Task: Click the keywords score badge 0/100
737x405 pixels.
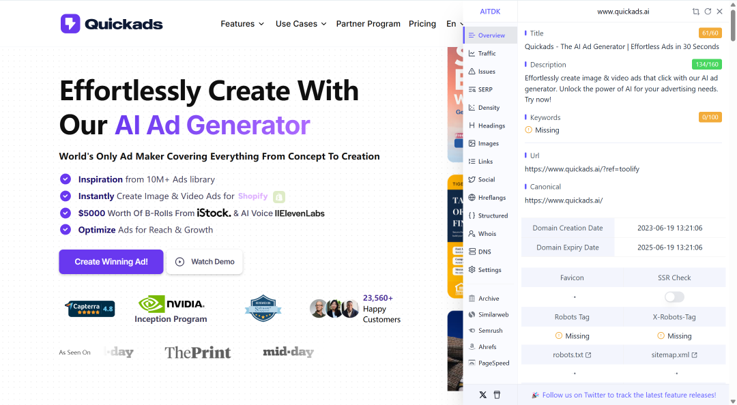Action: click(710, 117)
